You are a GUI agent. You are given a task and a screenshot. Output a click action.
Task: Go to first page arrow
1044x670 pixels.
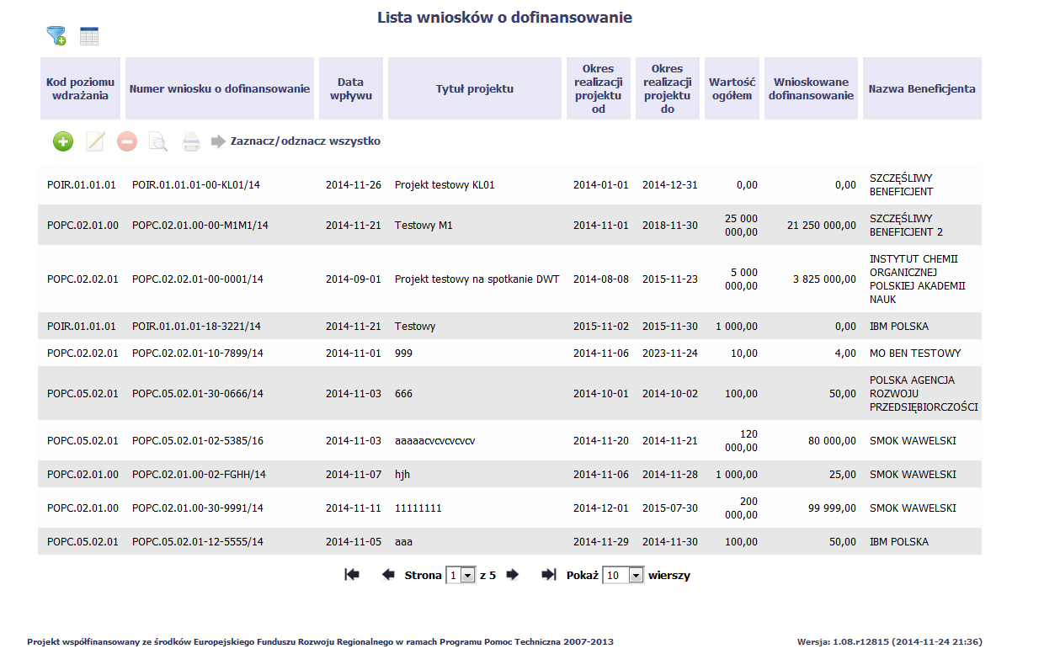coord(352,575)
